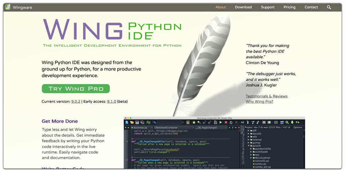
Task: Open the Download menu
Action: pyautogui.click(x=243, y=7)
